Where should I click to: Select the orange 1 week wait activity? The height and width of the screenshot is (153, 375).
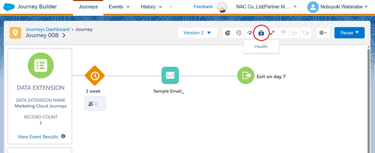[x=95, y=76]
